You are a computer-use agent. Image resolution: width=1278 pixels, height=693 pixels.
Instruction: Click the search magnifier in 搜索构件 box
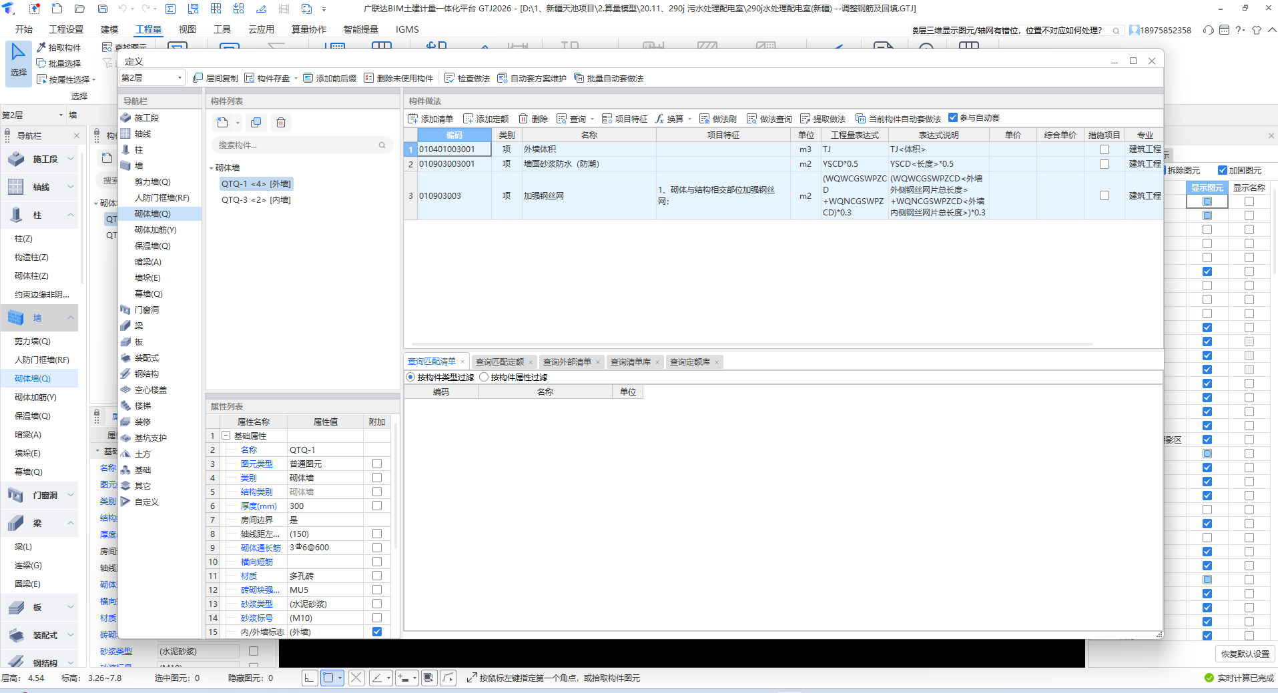click(x=382, y=145)
